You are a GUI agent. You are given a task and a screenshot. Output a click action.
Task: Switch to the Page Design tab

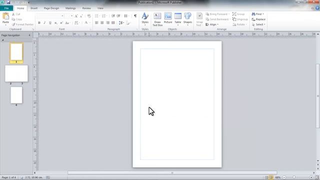coord(51,8)
